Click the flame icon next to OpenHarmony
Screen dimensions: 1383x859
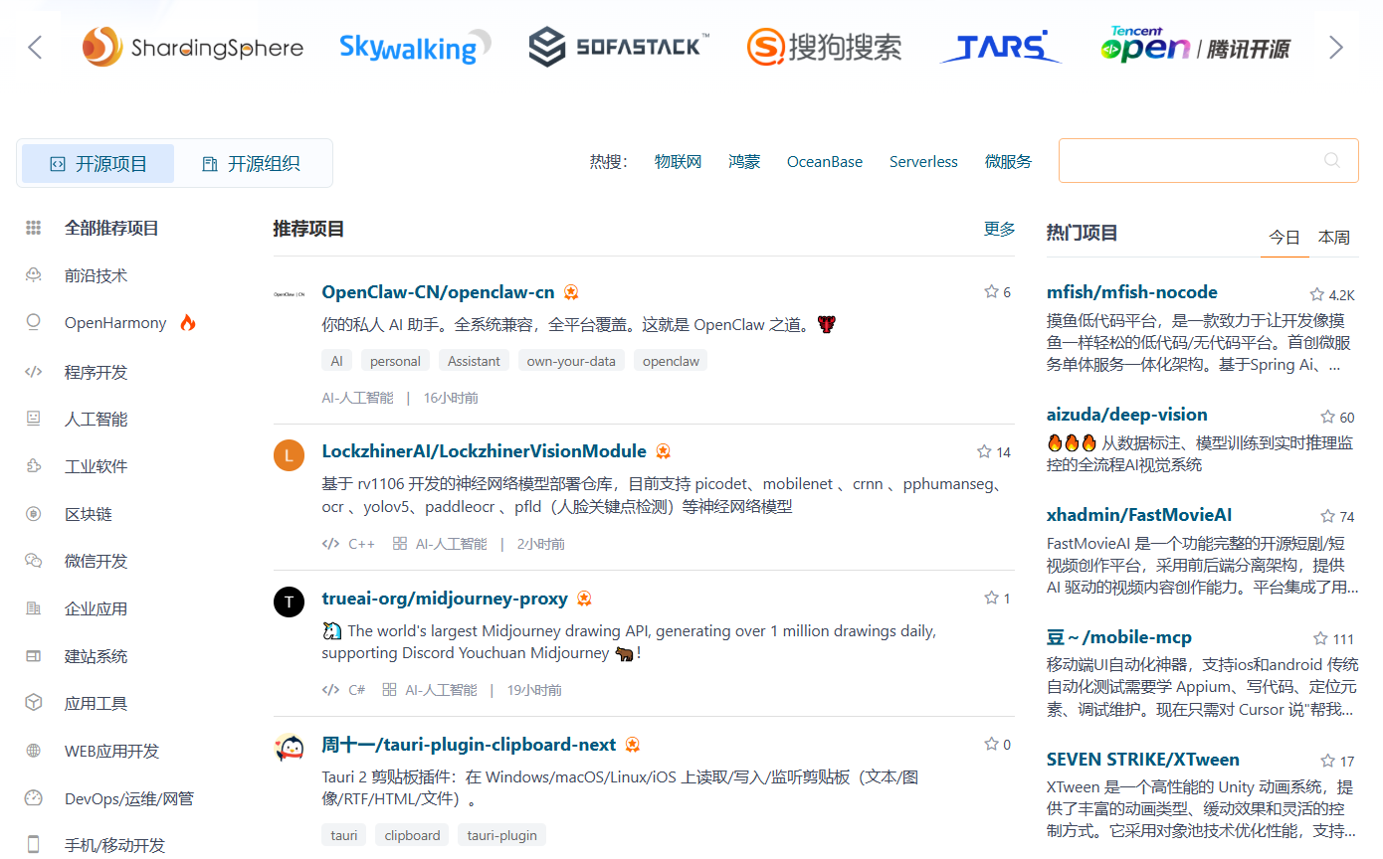(187, 321)
